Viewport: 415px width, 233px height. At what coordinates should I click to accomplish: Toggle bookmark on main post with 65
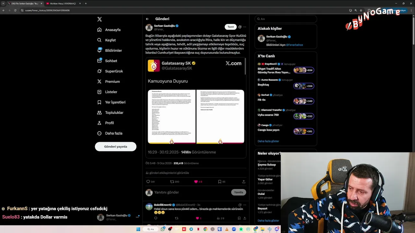coord(221,182)
